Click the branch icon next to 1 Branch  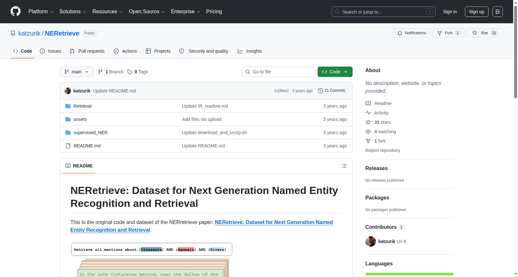[100, 72]
